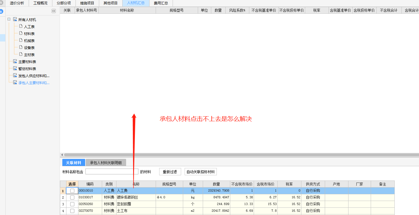Tick the checkbox for the 密封胶圈 row
Viewport: 419px width, 215px height.
(72, 204)
